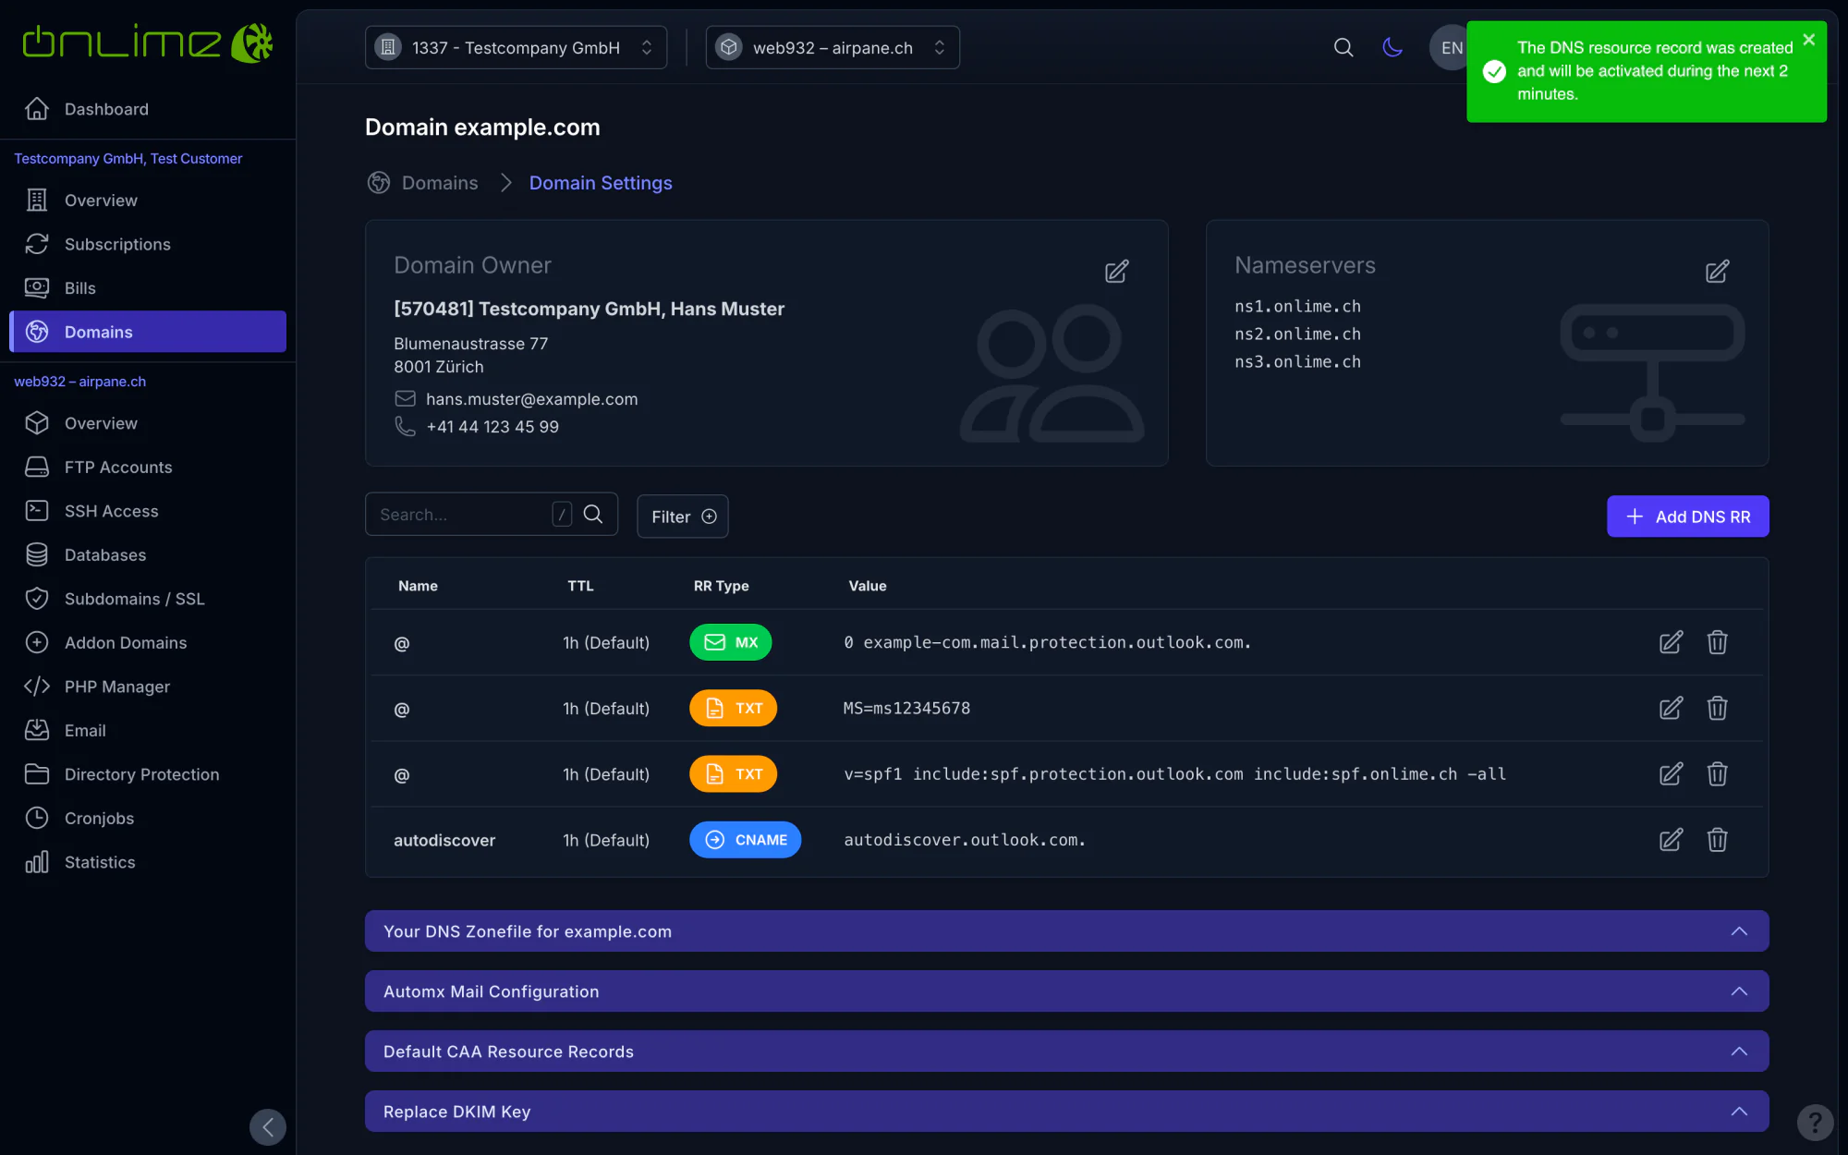
Task: Click the ns1.onlime.ch nameserver entry
Action: pos(1297,307)
